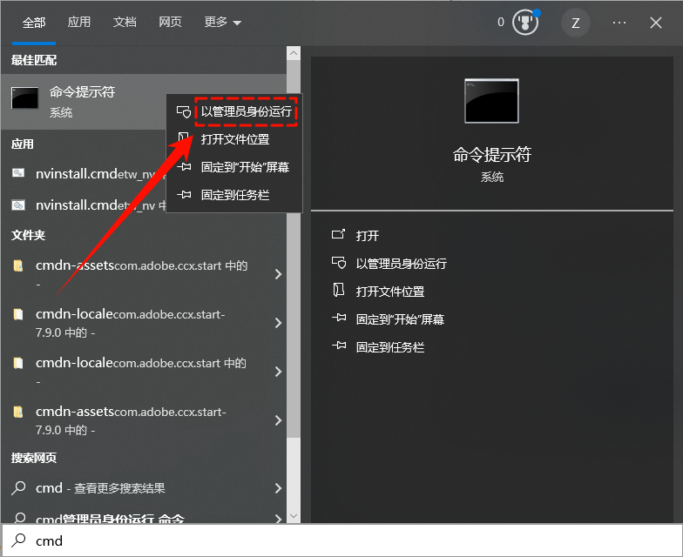The width and height of the screenshot is (683, 557).
Task: Click results list scrollbar up arrow
Action: tap(294, 54)
